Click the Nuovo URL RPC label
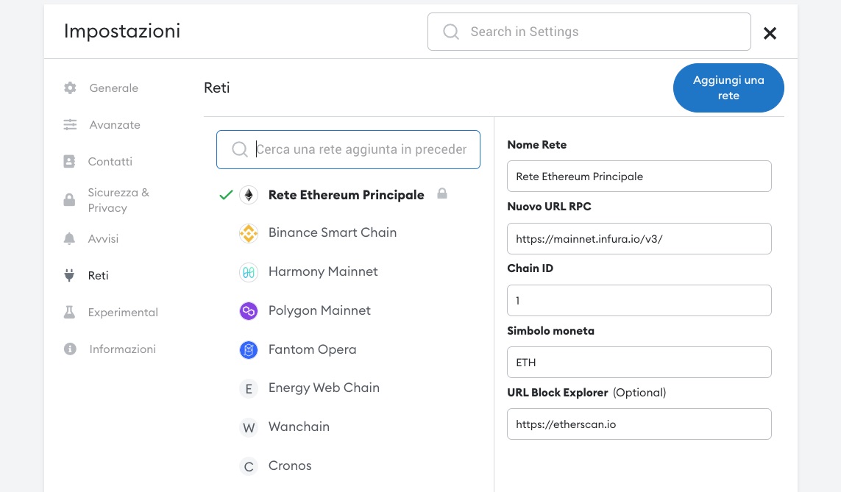This screenshot has height=492, width=841. pos(549,207)
